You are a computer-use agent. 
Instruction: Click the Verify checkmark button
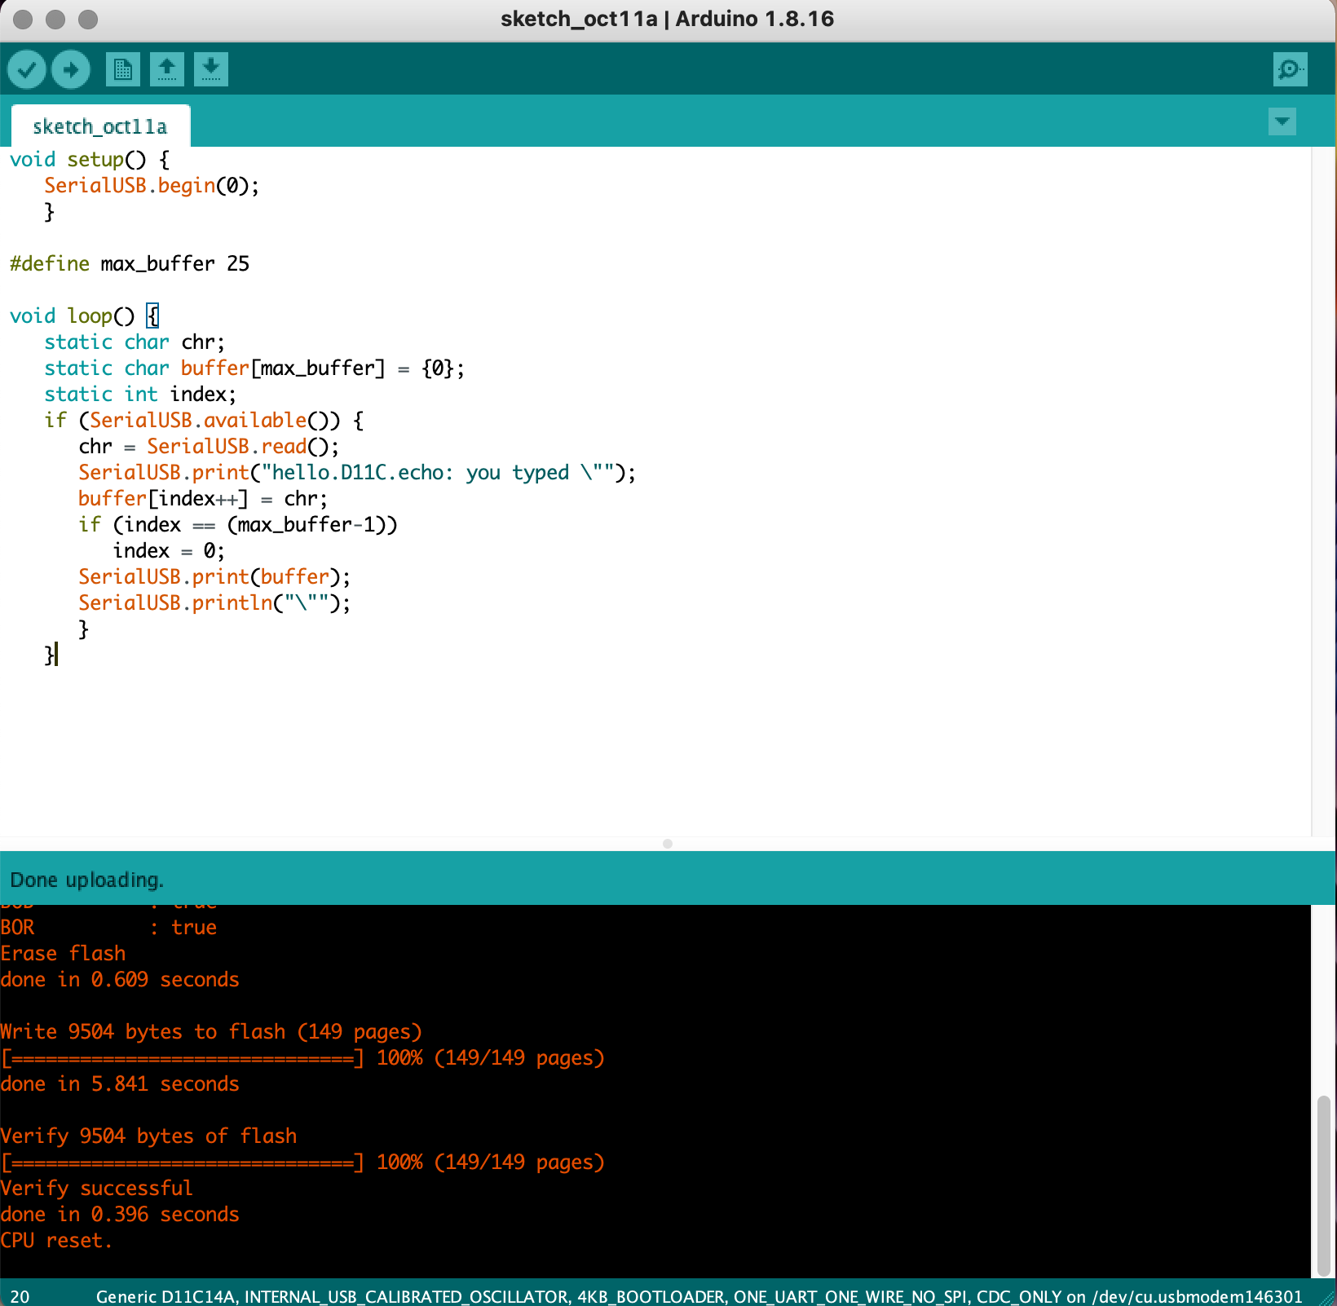coord(27,69)
